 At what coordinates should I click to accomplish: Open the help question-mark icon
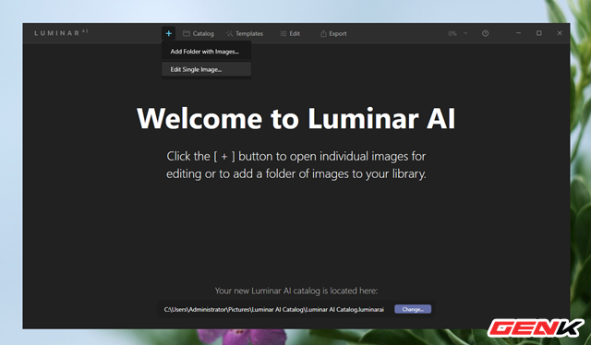[485, 33]
